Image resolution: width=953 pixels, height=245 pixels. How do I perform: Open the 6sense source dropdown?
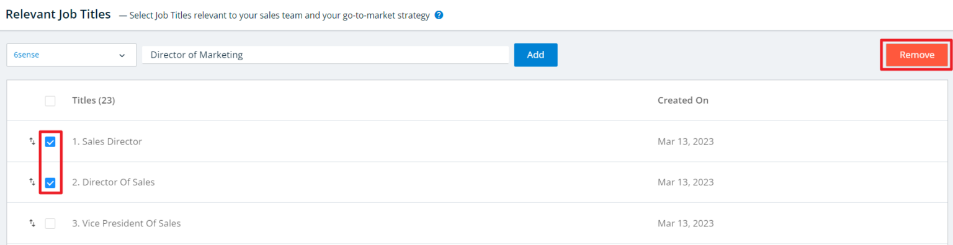point(71,55)
